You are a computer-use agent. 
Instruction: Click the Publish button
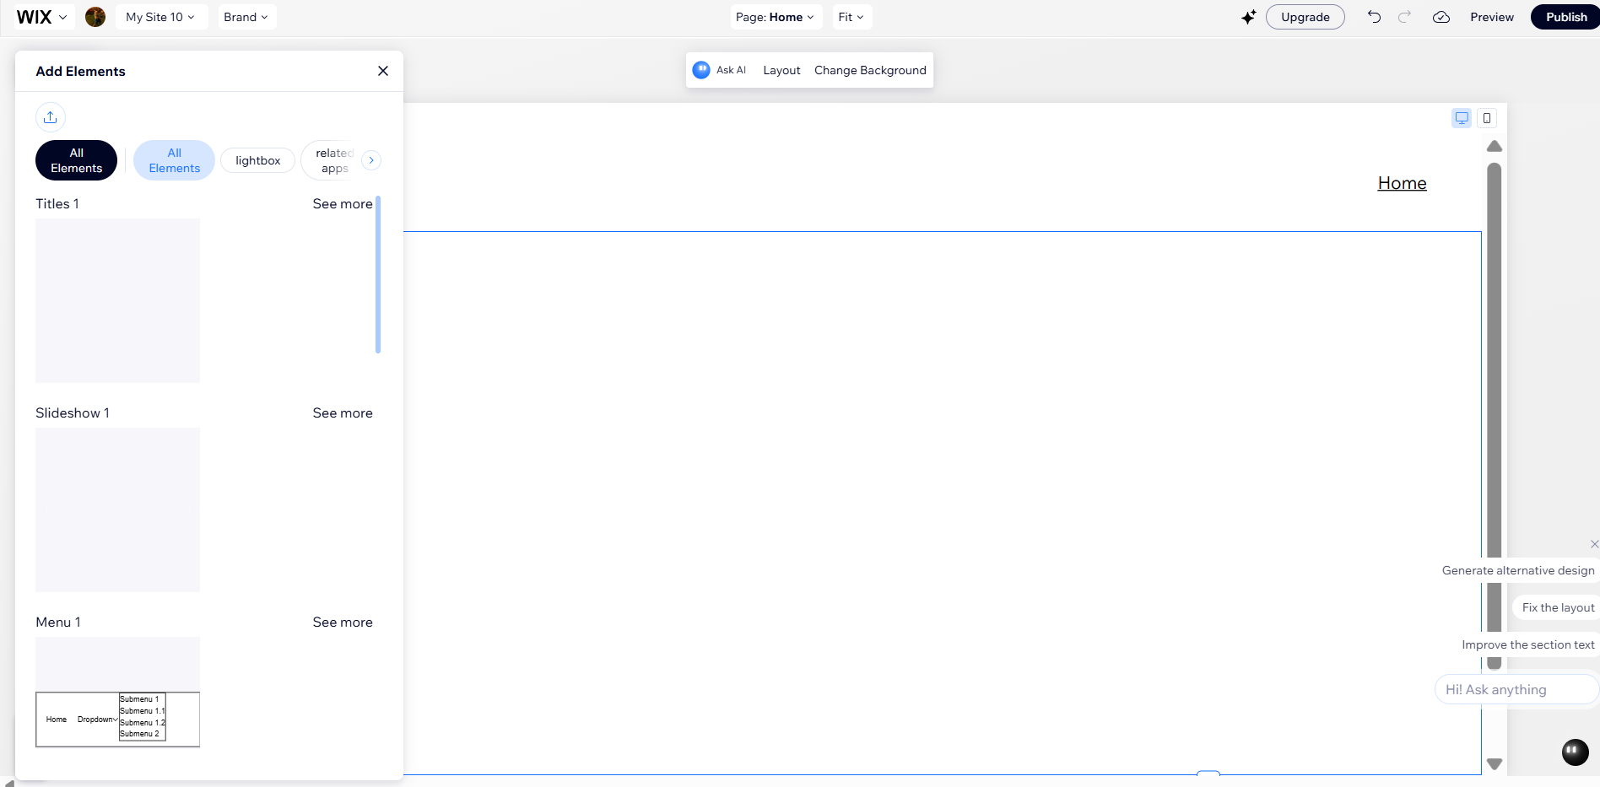point(1565,17)
